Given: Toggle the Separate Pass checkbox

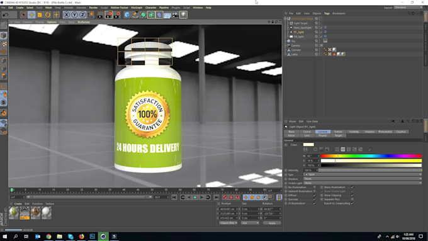Looking at the screenshot, I should [352, 199].
